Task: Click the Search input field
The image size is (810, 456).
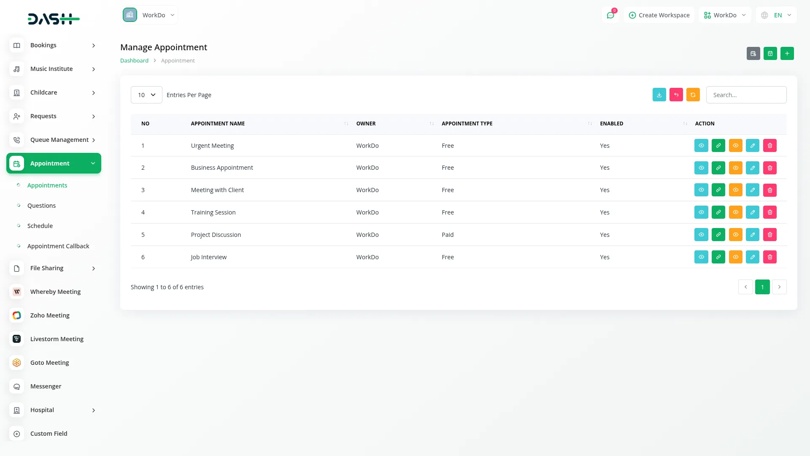Action: 746,95
